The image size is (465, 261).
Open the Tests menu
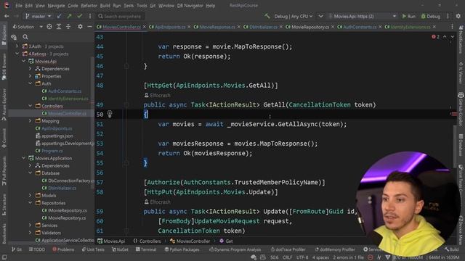[129, 5]
